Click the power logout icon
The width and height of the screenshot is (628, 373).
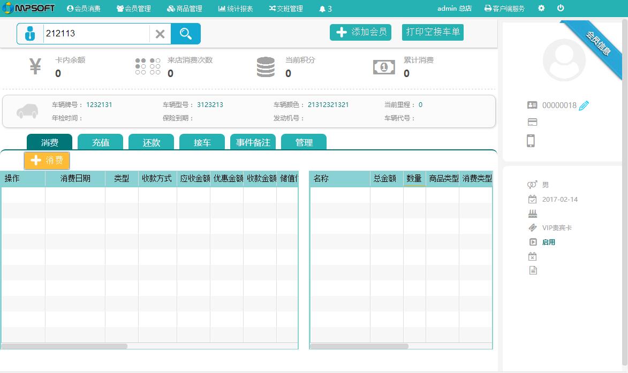click(561, 9)
